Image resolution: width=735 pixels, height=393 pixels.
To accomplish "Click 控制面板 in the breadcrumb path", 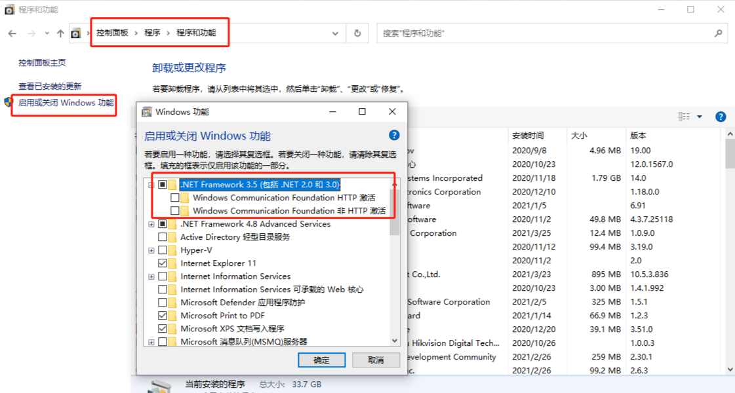I will click(112, 32).
